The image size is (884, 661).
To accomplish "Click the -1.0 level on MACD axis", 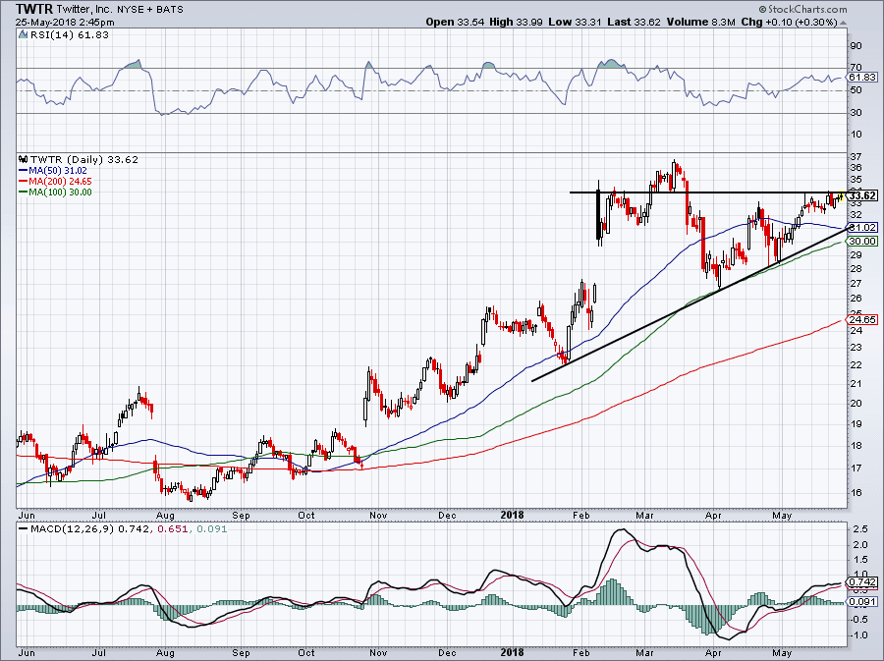I will 860,635.
